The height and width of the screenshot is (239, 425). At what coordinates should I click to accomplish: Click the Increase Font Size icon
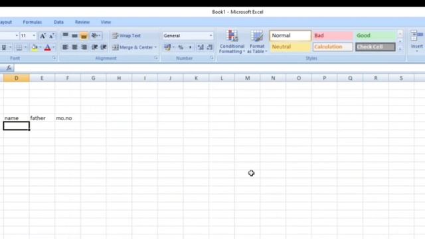(42, 36)
